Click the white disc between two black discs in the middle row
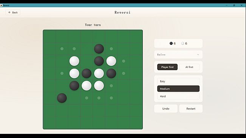Screen dimensions: 246x138 (x=99, y=74)
